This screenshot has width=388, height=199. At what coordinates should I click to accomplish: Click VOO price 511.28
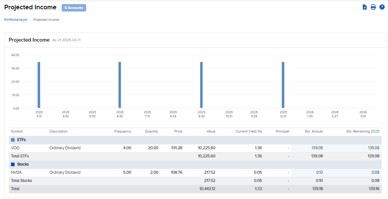(177, 148)
